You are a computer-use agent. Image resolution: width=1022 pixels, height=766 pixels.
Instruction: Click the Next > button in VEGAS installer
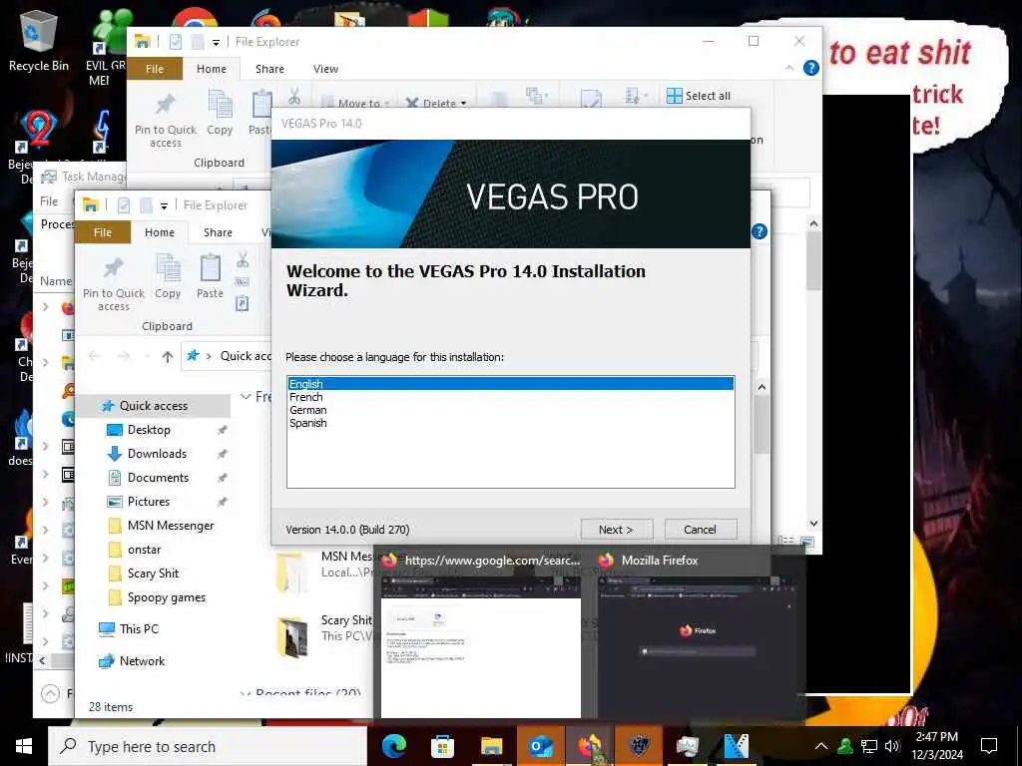(616, 530)
